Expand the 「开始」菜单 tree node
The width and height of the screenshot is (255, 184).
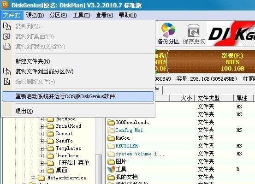42,163
